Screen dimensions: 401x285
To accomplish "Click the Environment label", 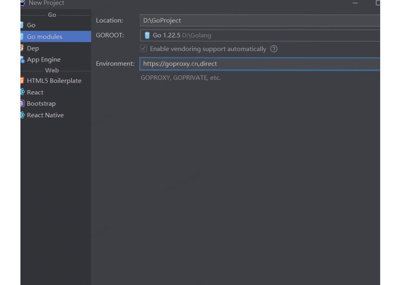I will (115, 64).
